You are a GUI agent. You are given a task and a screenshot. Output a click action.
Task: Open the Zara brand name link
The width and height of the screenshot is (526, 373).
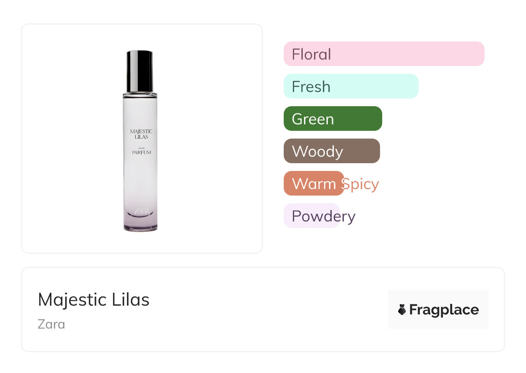tap(51, 324)
